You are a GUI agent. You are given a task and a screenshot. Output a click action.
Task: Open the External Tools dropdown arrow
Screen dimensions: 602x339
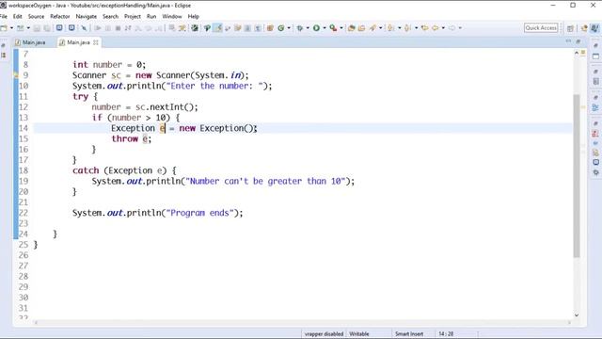pyautogui.click(x=341, y=28)
